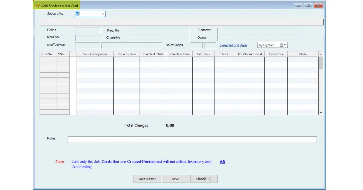
Task: Focus the Notes text box
Action: click(192, 139)
